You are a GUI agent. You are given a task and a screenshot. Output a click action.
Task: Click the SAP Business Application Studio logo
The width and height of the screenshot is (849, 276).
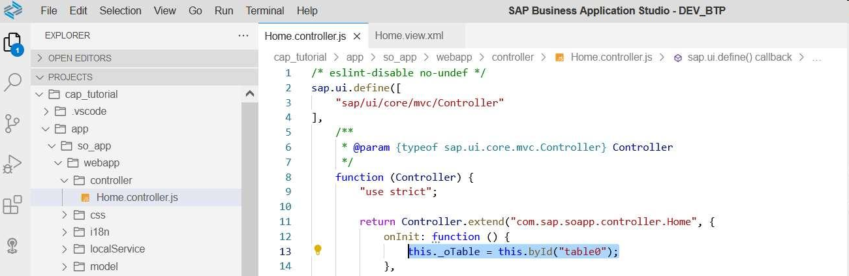click(x=13, y=10)
